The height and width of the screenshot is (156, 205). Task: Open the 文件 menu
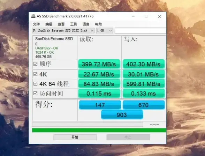pyautogui.click(x=36, y=24)
